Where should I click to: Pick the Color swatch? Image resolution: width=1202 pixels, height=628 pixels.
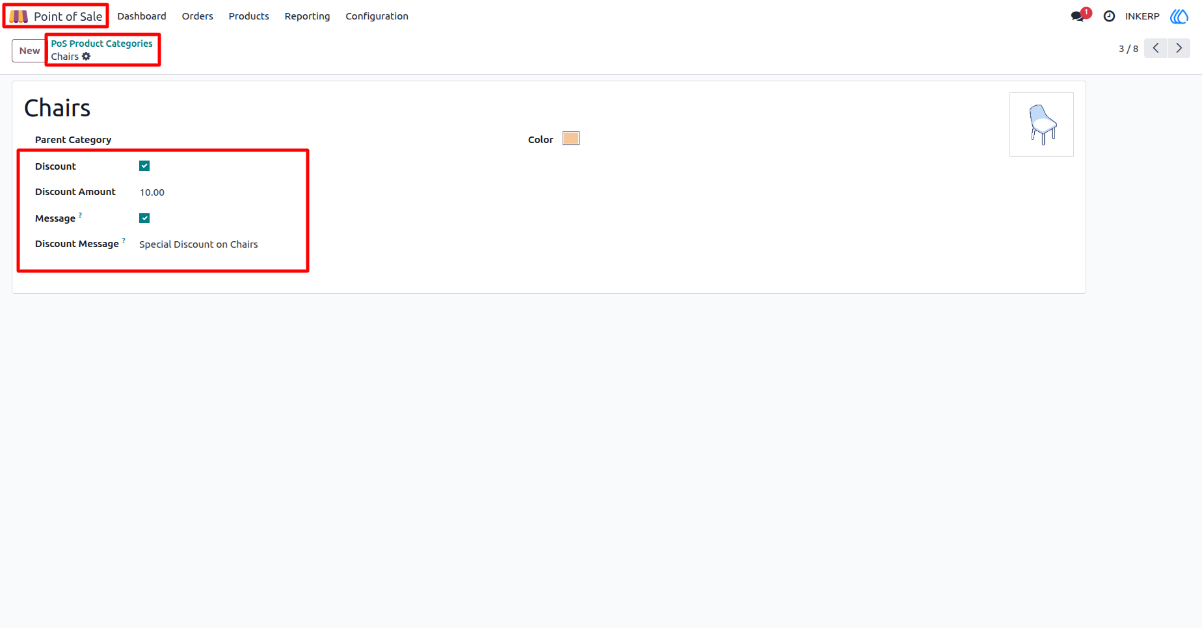pos(571,138)
